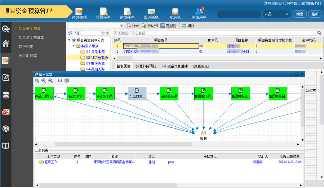This screenshot has width=324, height=188.
Task: Click the 搜索 search button
Action: click(299, 14)
